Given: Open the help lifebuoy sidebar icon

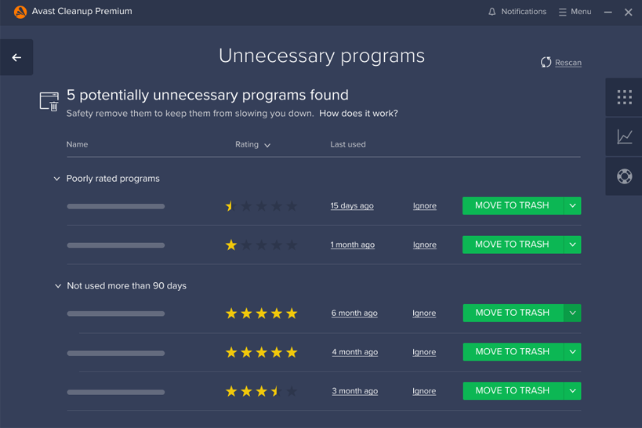Looking at the screenshot, I should (x=624, y=176).
